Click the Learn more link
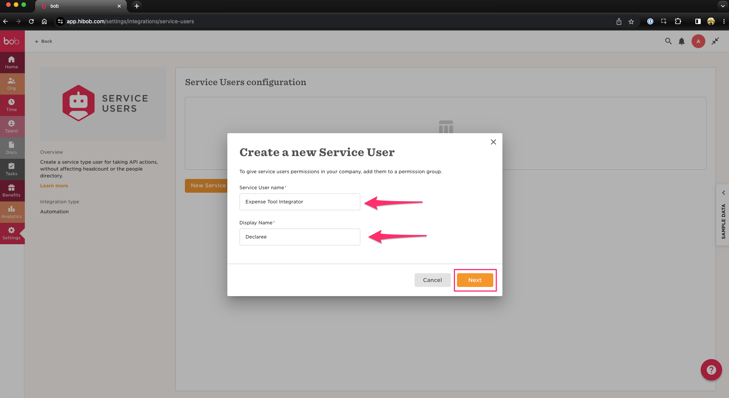 [x=54, y=186]
